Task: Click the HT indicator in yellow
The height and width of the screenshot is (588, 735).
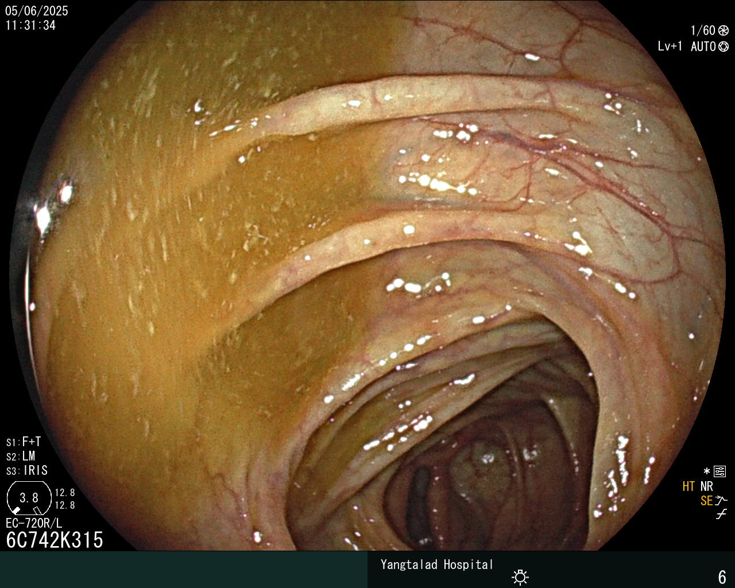Action: point(688,486)
